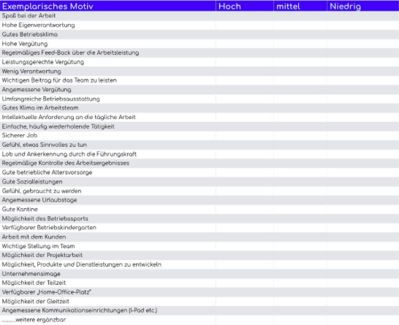
Task: Select the 'Arbeit mit dem Kunden' row
Action: (199, 237)
